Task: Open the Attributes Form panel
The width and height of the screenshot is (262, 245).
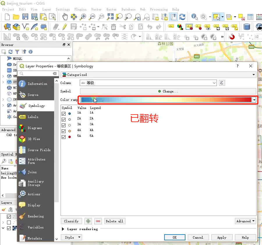Action: 36,161
